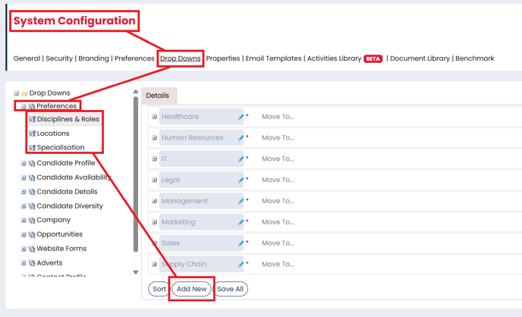The width and height of the screenshot is (522, 317).
Task: Click the Company category icon
Action: [x=32, y=220]
